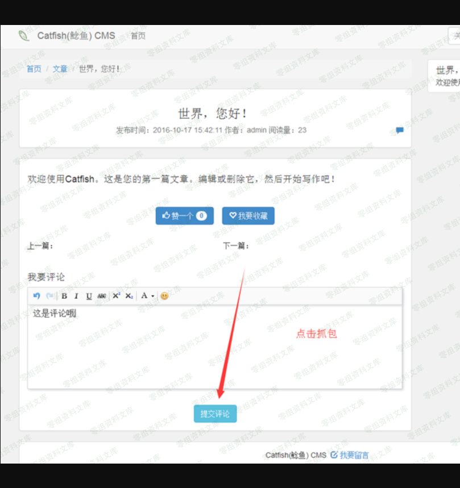
Task: Go to 文章 breadcrumb link
Action: coord(60,69)
